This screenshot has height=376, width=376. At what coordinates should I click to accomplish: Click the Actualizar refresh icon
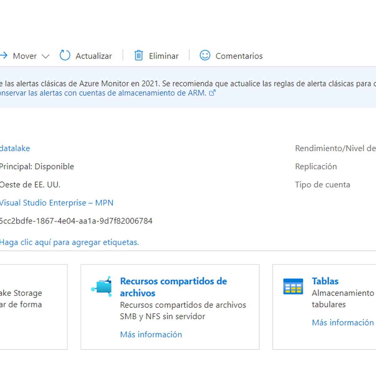65,55
